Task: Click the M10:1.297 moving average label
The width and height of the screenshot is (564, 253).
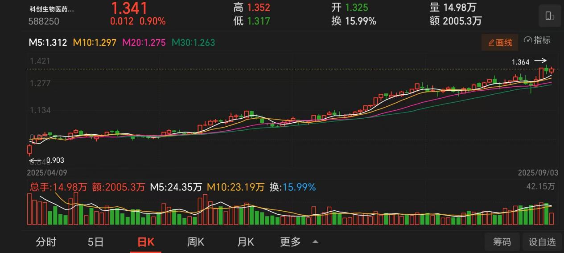Action: (95, 43)
